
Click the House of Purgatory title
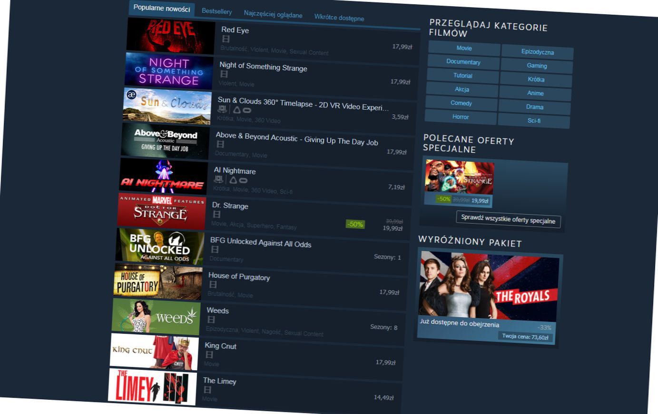click(x=239, y=276)
